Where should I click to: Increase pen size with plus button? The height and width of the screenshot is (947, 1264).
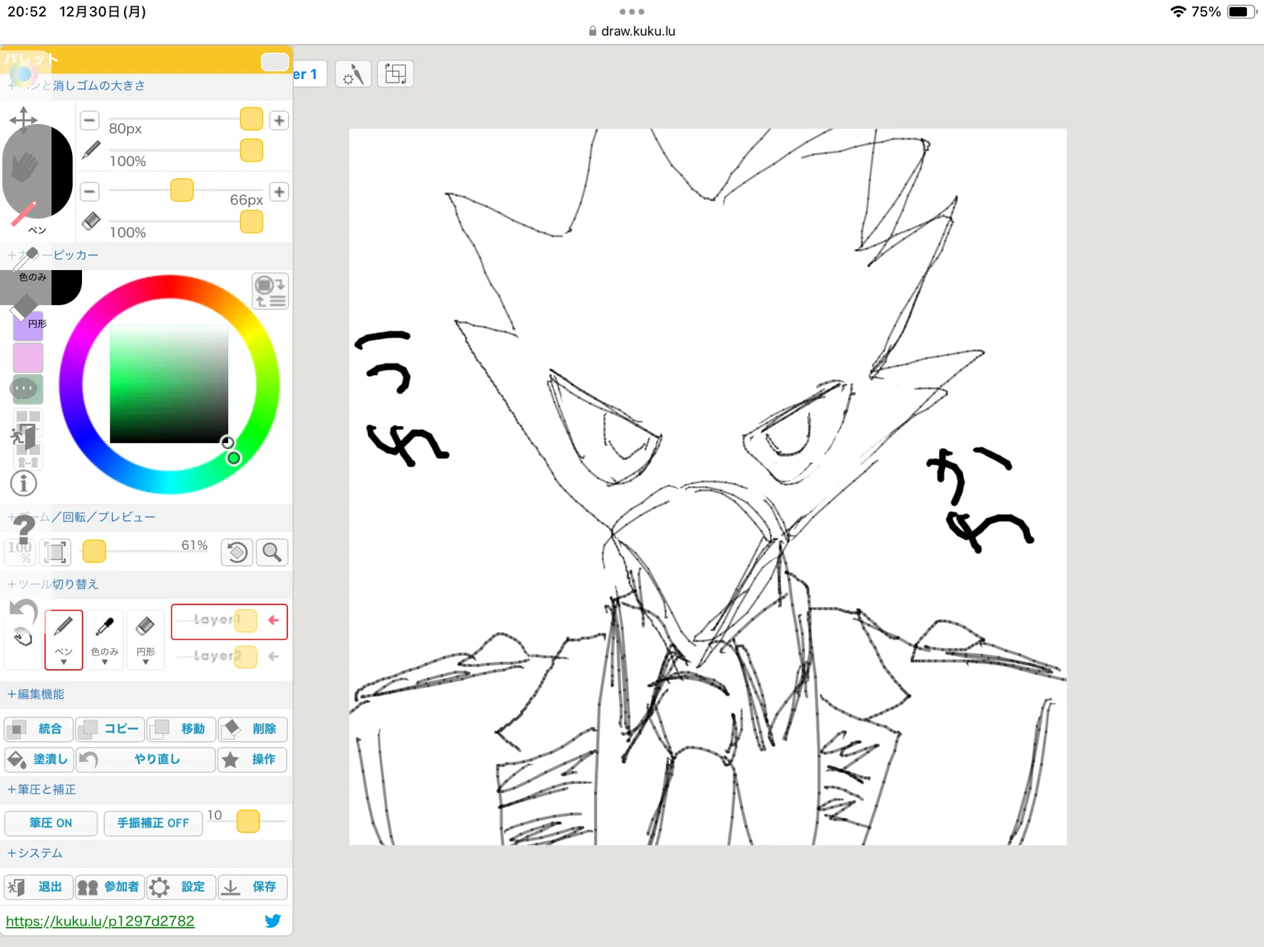coord(279,120)
